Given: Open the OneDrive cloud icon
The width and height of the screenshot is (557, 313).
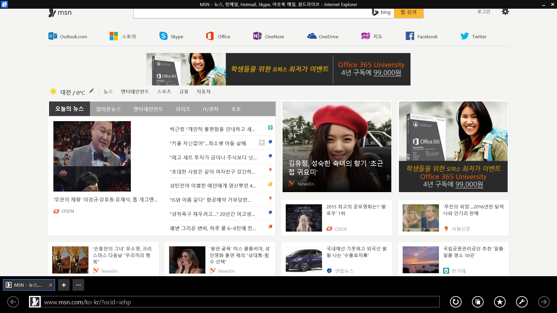Looking at the screenshot, I should pyautogui.click(x=312, y=36).
